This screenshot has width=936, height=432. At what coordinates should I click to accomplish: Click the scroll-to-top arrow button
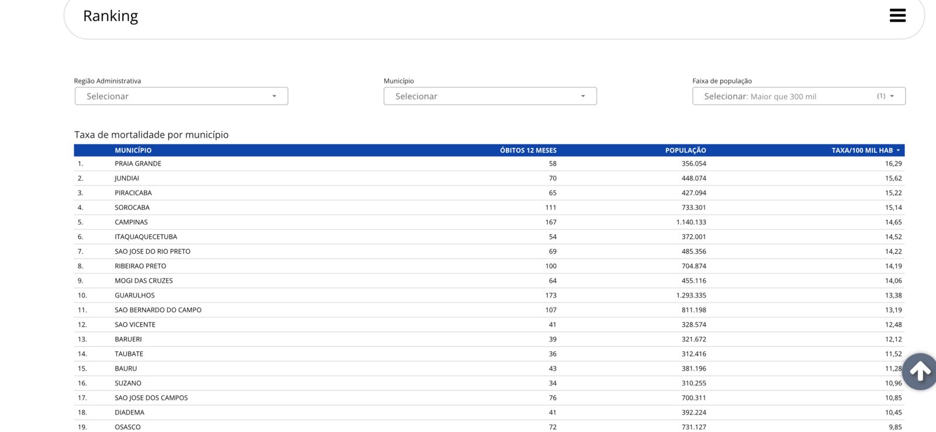pos(920,371)
